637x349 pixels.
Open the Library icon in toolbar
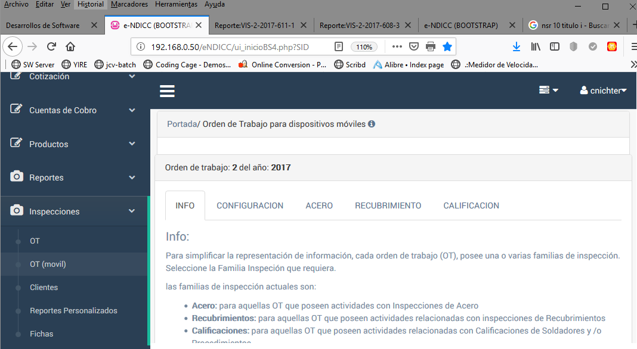(x=536, y=46)
